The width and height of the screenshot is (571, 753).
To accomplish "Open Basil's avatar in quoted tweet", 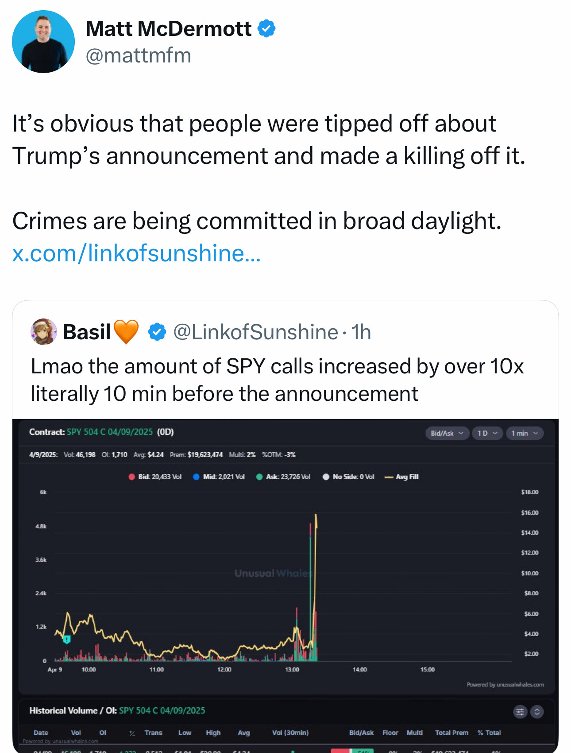I will [44, 332].
